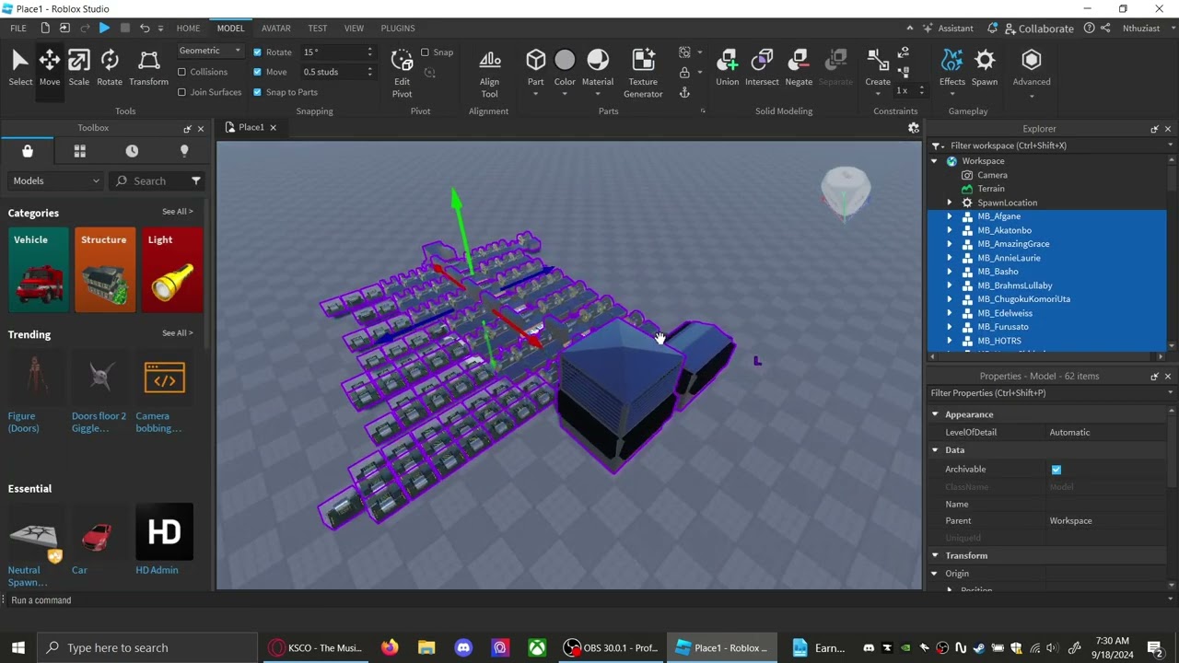Viewport: 1179px width, 663px height.
Task: Activate the Move tool
Action: point(50,68)
